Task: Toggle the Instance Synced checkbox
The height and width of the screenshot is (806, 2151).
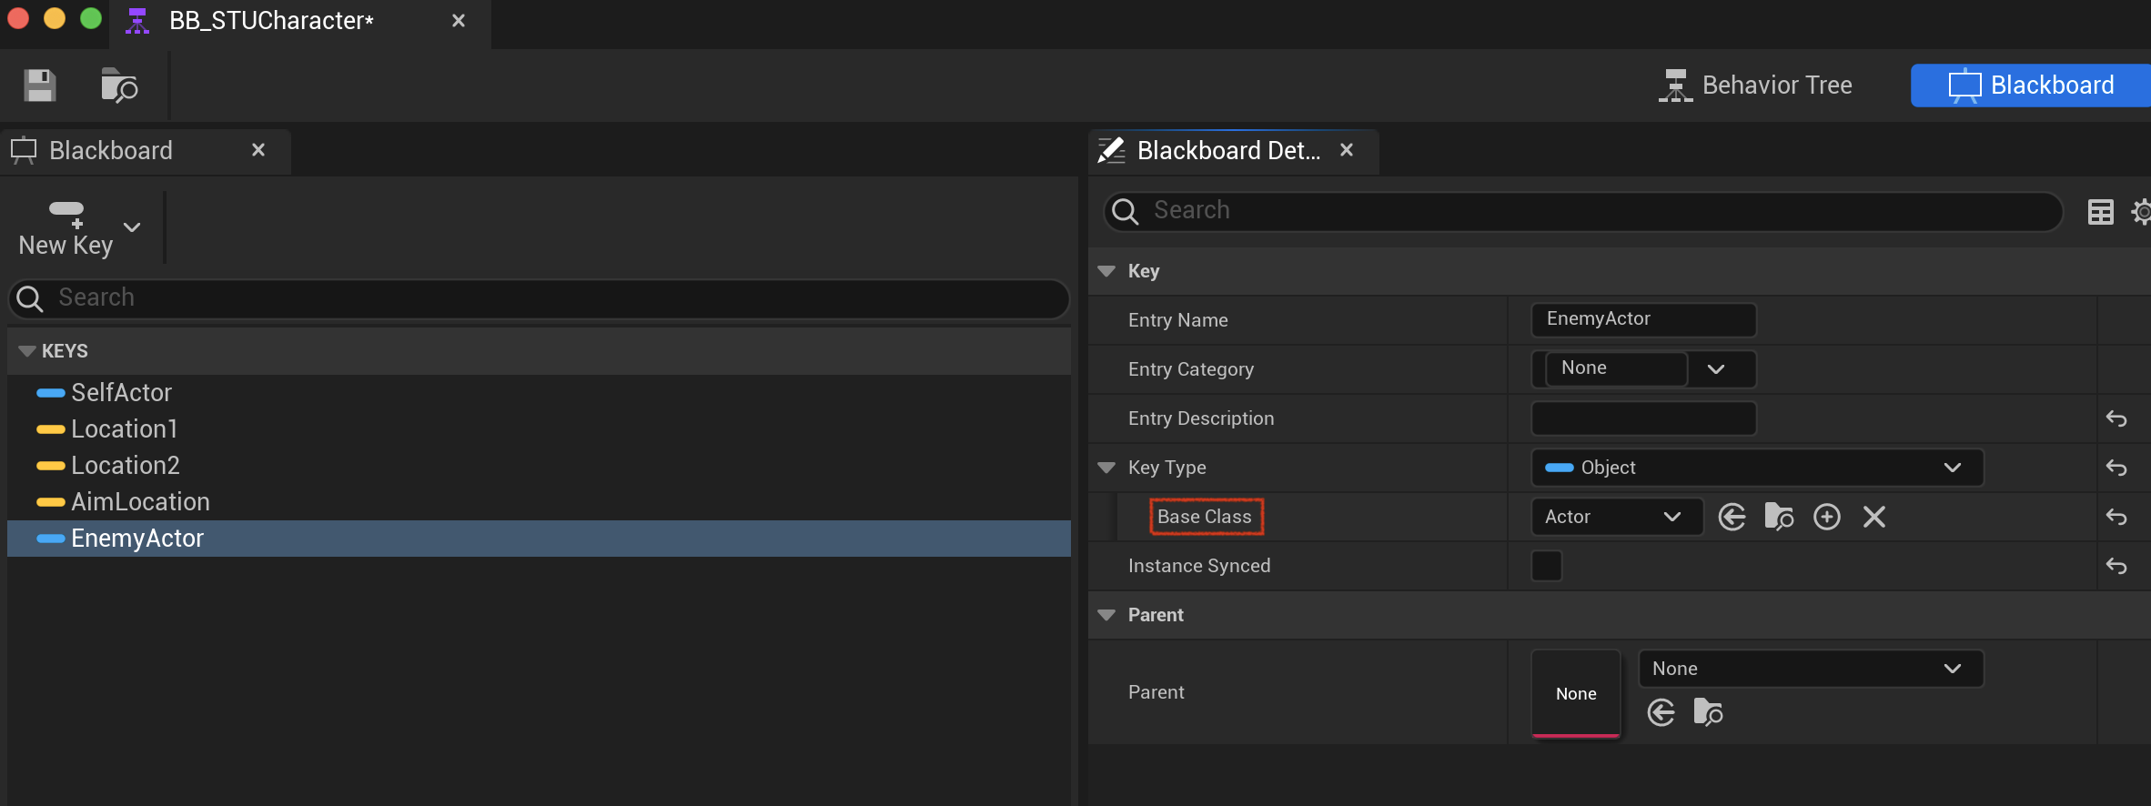Action: tap(1547, 566)
